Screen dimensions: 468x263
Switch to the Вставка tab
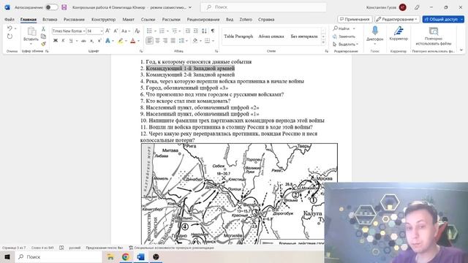(50, 20)
